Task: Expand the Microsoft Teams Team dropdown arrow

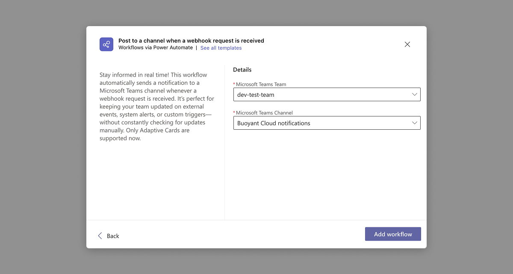Action: coord(414,95)
